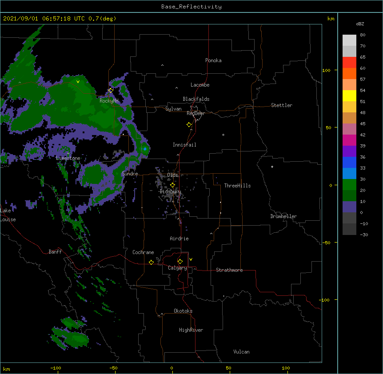Click the Okotoks city label
Viewport: 383px width, 374px height.
coord(183,311)
